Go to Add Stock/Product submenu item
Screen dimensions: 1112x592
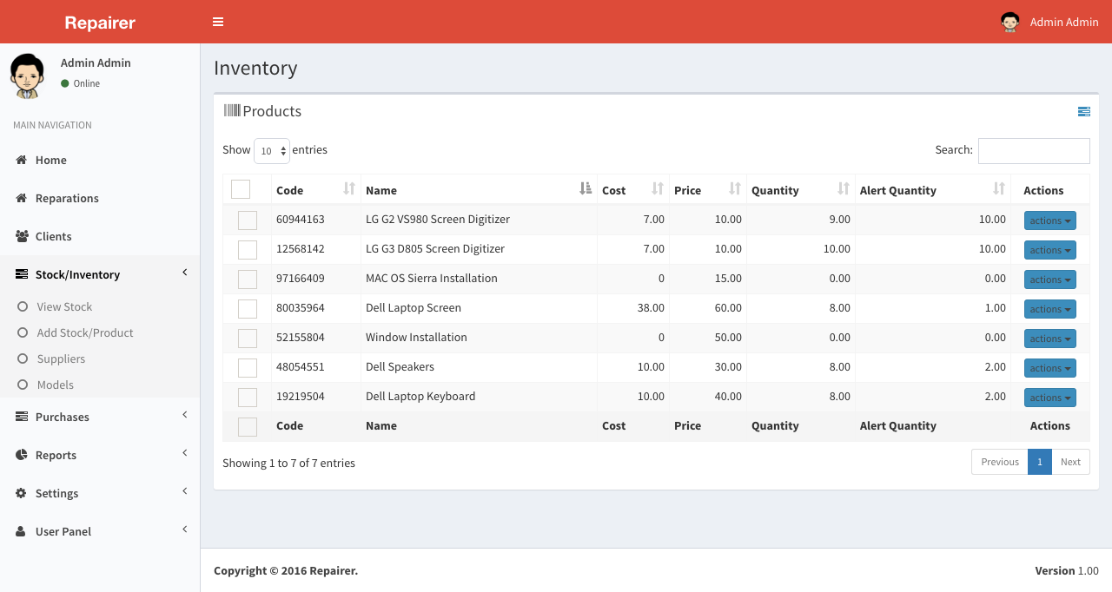tap(85, 332)
